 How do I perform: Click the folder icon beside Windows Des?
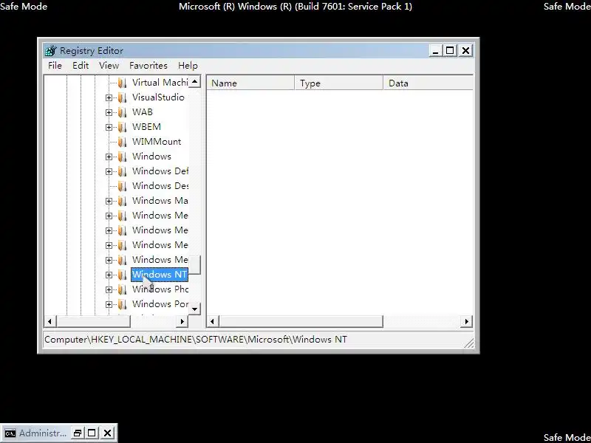click(x=122, y=186)
